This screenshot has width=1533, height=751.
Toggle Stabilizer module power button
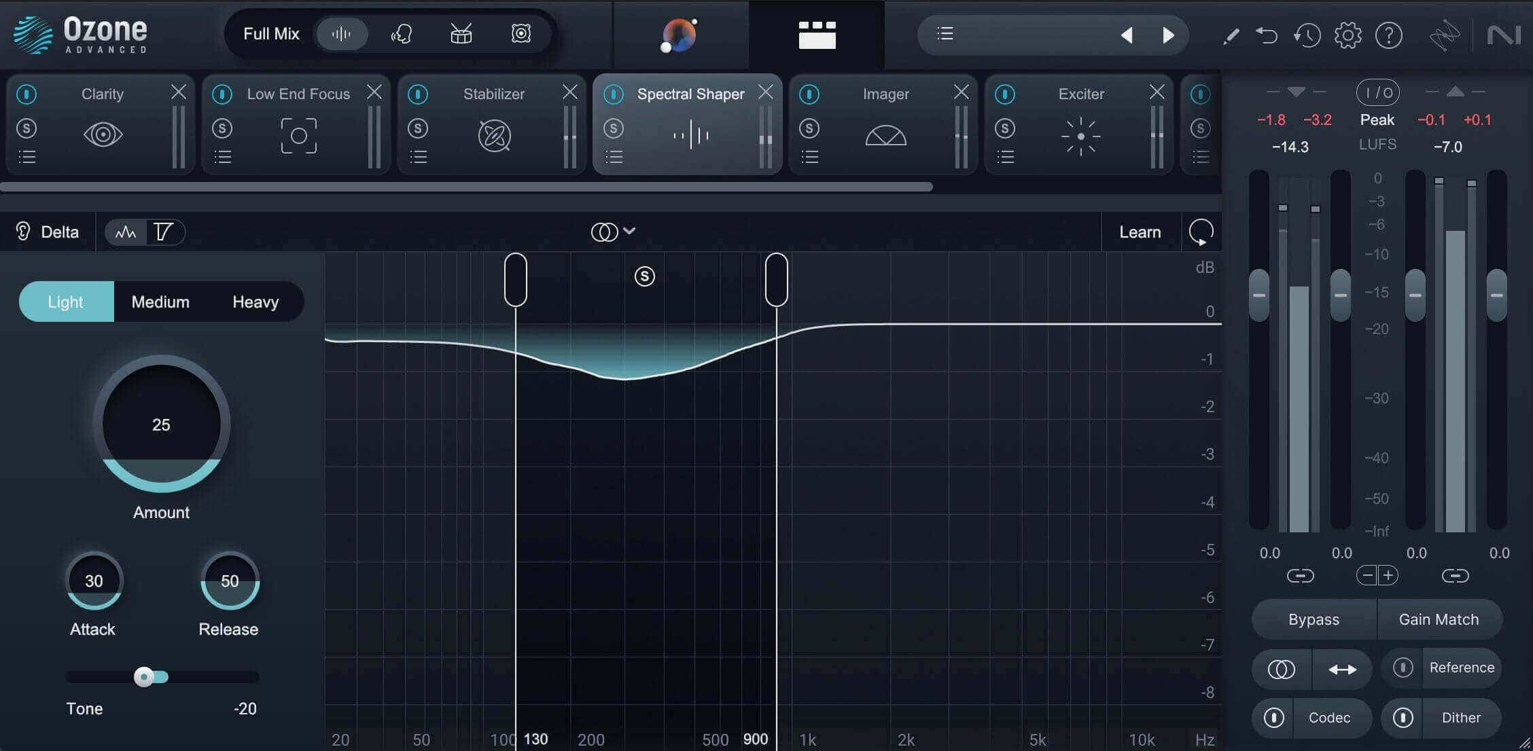418,94
